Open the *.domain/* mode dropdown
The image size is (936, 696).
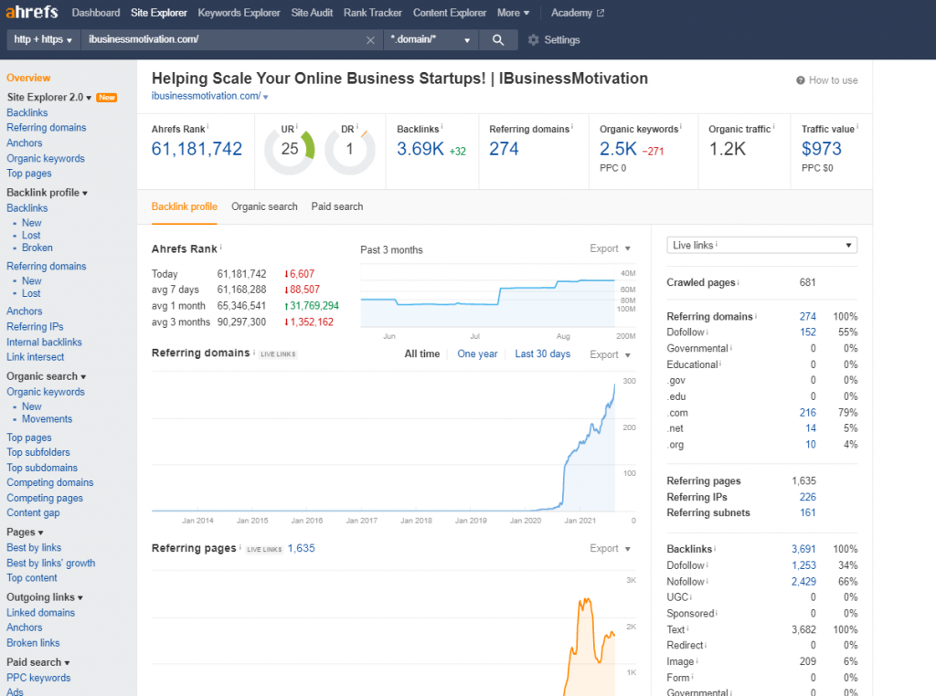431,40
